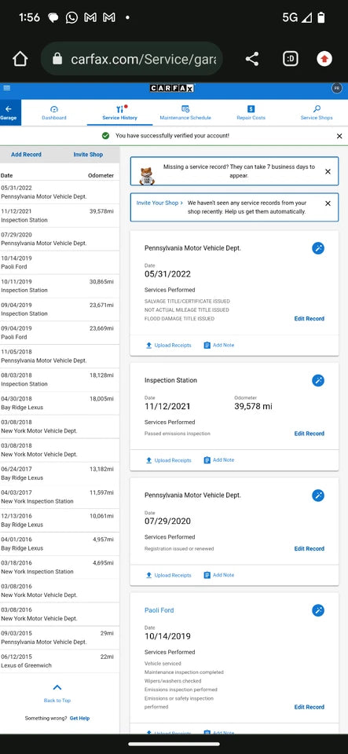Close the missing service record notice

(x=328, y=172)
